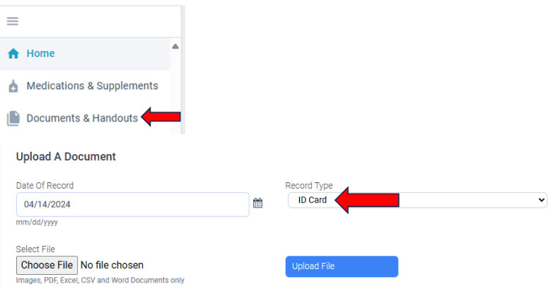Click the Upload File button

(x=342, y=266)
